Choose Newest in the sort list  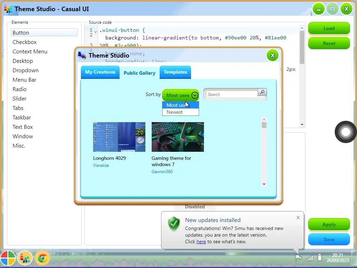181,112
